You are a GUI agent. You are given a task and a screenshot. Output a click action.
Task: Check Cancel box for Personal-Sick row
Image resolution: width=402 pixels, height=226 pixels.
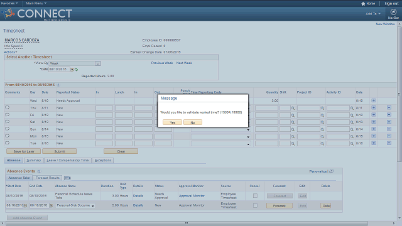(255, 205)
